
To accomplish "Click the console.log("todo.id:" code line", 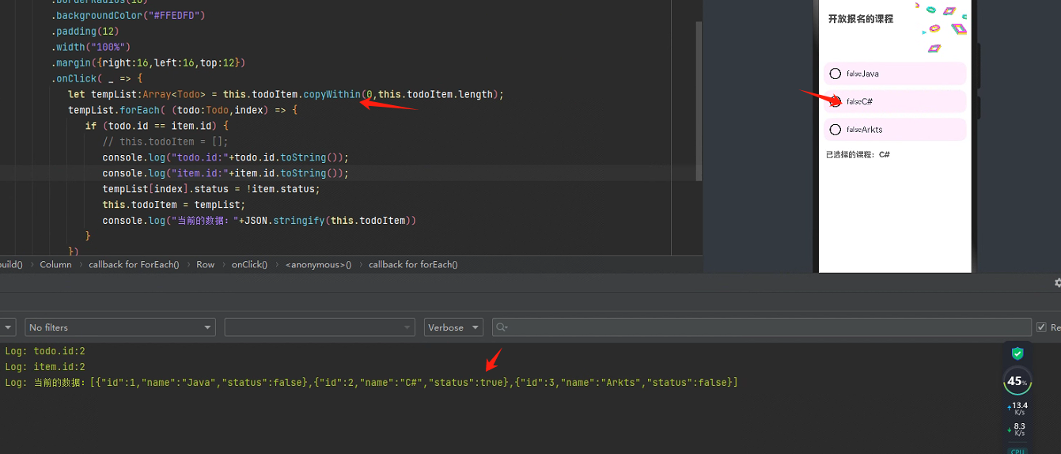I will tap(225, 157).
